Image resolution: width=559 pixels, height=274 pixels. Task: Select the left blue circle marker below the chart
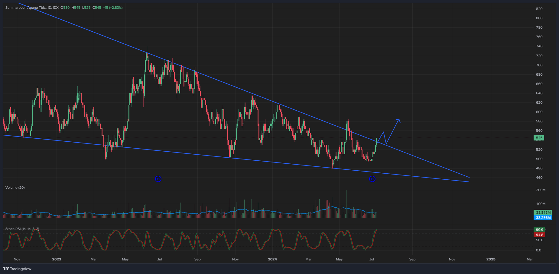158,179
